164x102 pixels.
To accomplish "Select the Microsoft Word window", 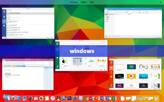I will (28, 23).
